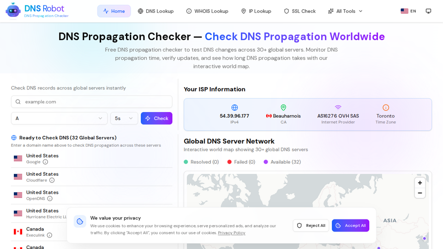Open the Home tab

[x=114, y=11]
